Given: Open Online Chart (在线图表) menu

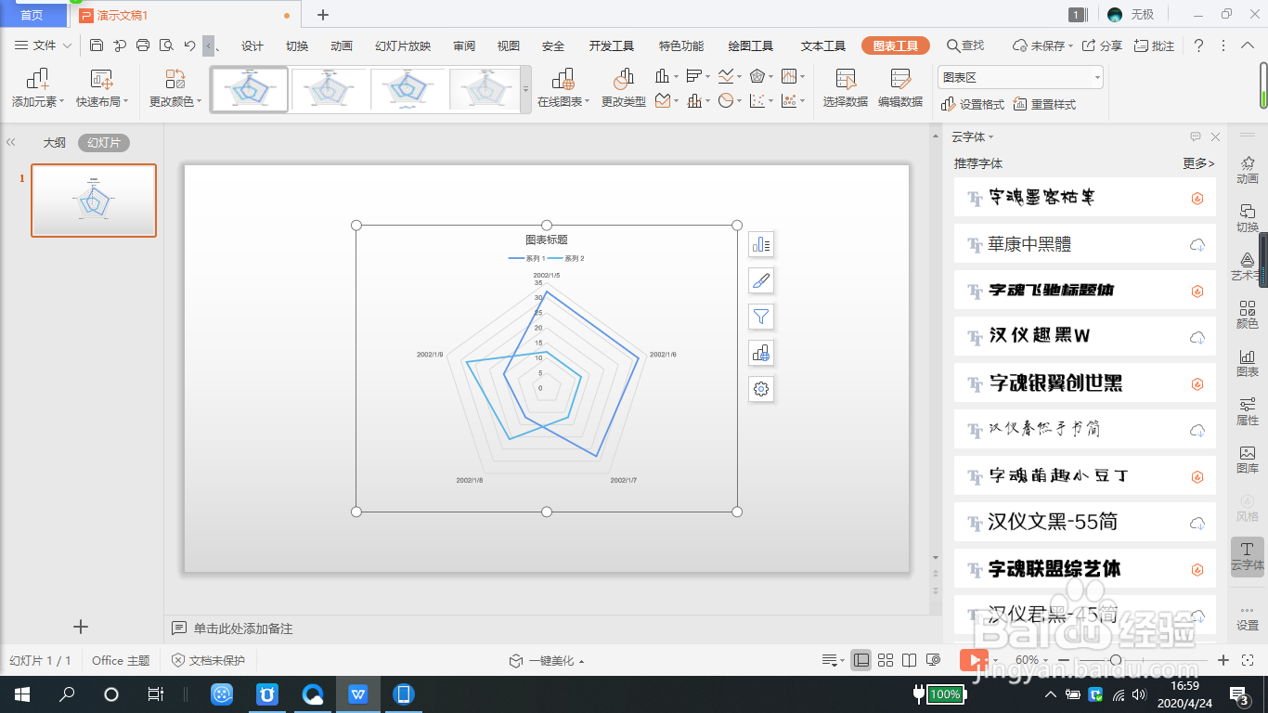Looking at the screenshot, I should 563,89.
